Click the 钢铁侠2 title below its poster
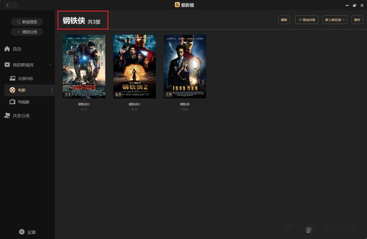This screenshot has width=367, height=239. click(134, 104)
